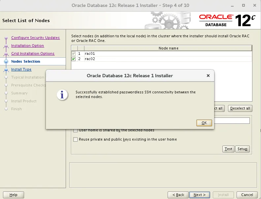
Task: Toggle User home is shared checkbox
Action: click(76, 130)
